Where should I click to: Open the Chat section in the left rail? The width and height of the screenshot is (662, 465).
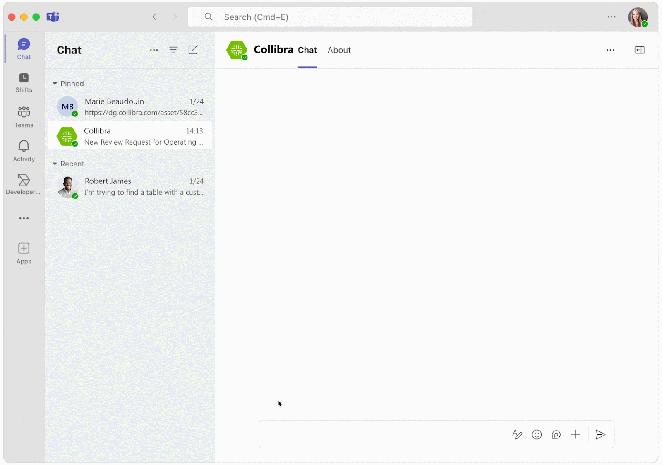click(24, 48)
